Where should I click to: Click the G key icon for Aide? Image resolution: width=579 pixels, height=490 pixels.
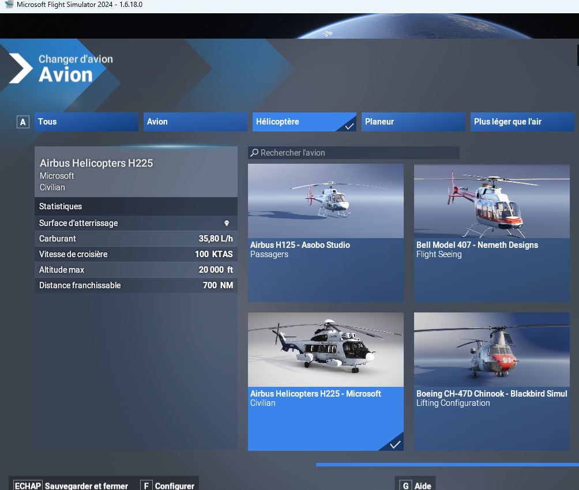click(x=405, y=485)
